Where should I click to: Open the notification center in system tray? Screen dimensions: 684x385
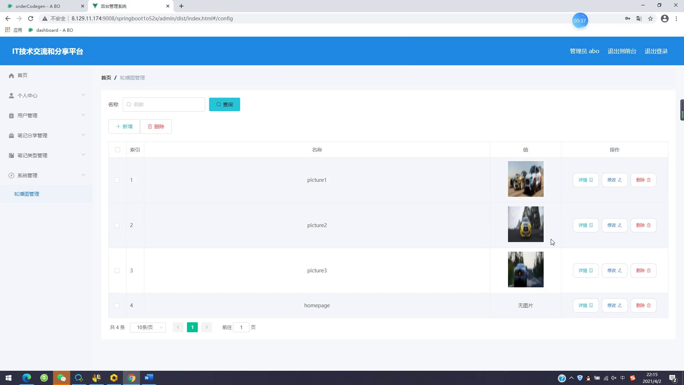tap(673, 378)
